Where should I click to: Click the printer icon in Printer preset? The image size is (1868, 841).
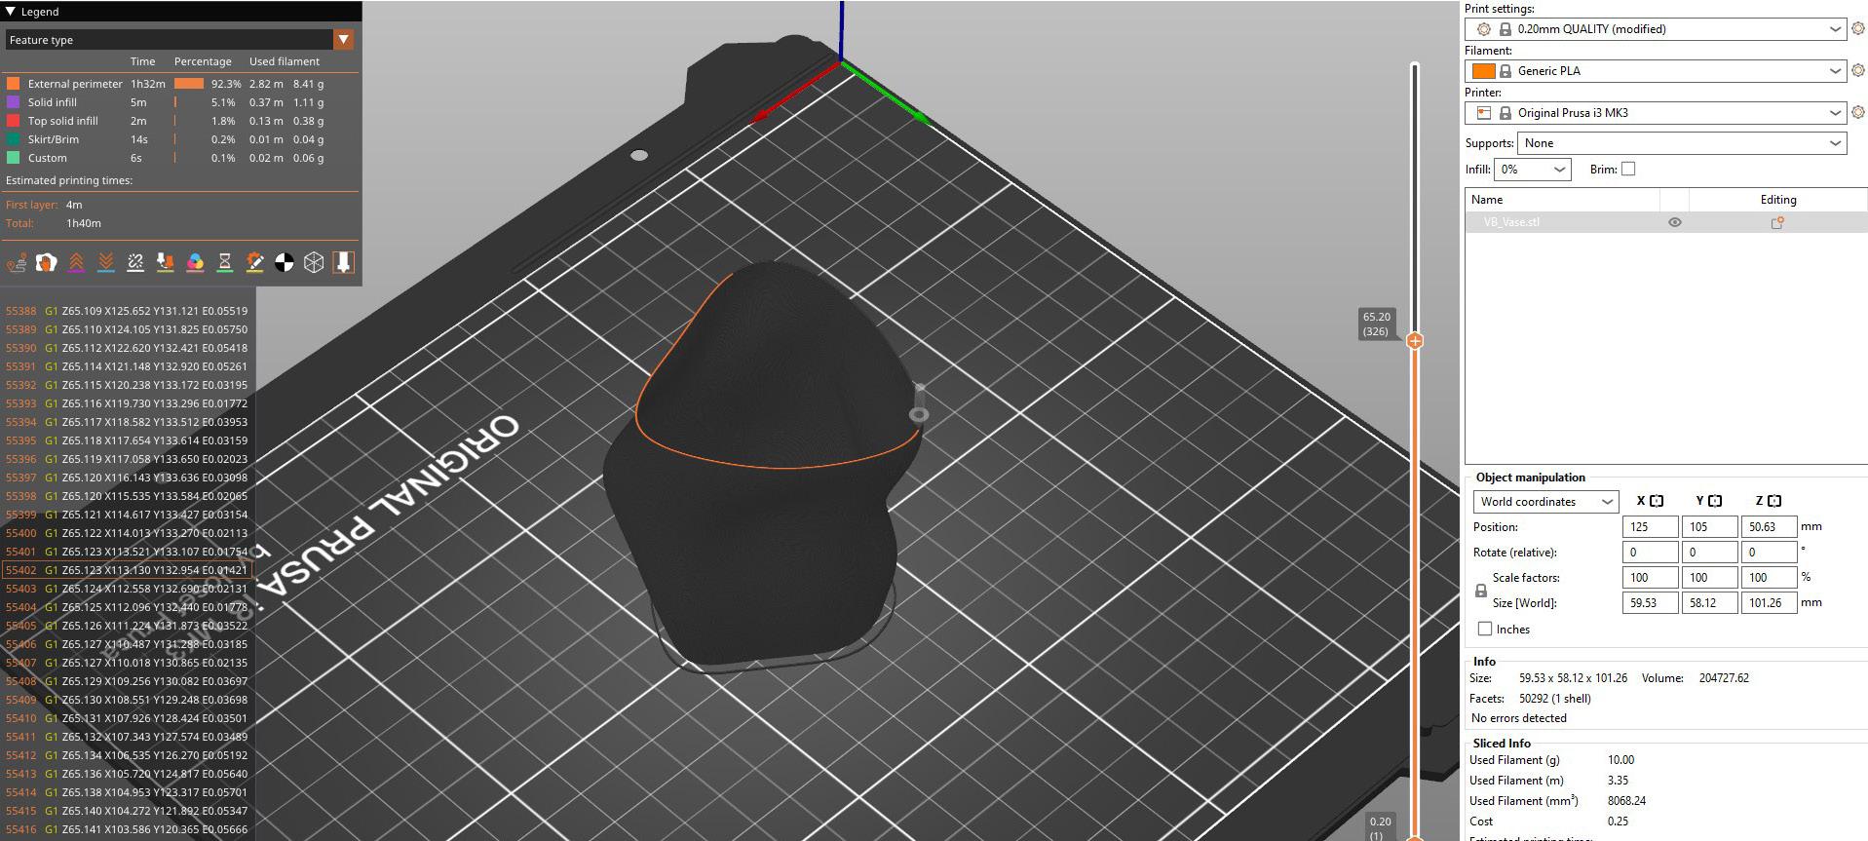click(x=1484, y=113)
